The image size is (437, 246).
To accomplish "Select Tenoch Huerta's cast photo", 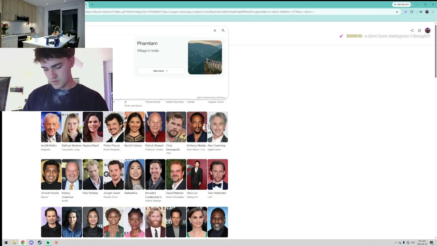I will point(51,174).
